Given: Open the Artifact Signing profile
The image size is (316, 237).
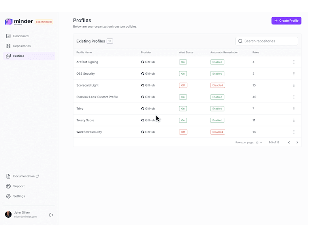Looking at the screenshot, I should click(87, 62).
